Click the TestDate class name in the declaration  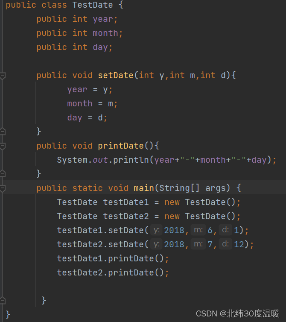pos(93,5)
